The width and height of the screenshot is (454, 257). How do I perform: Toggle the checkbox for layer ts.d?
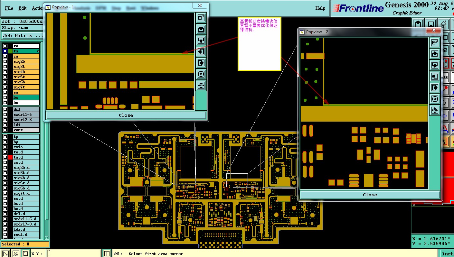[x=5, y=157]
